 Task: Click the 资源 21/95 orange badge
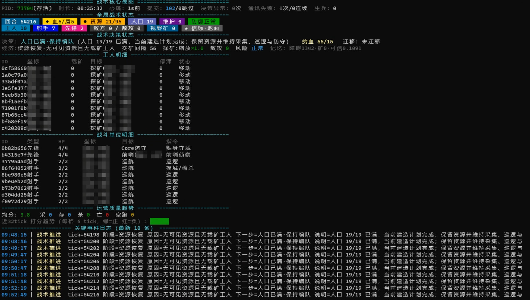tap(103, 22)
